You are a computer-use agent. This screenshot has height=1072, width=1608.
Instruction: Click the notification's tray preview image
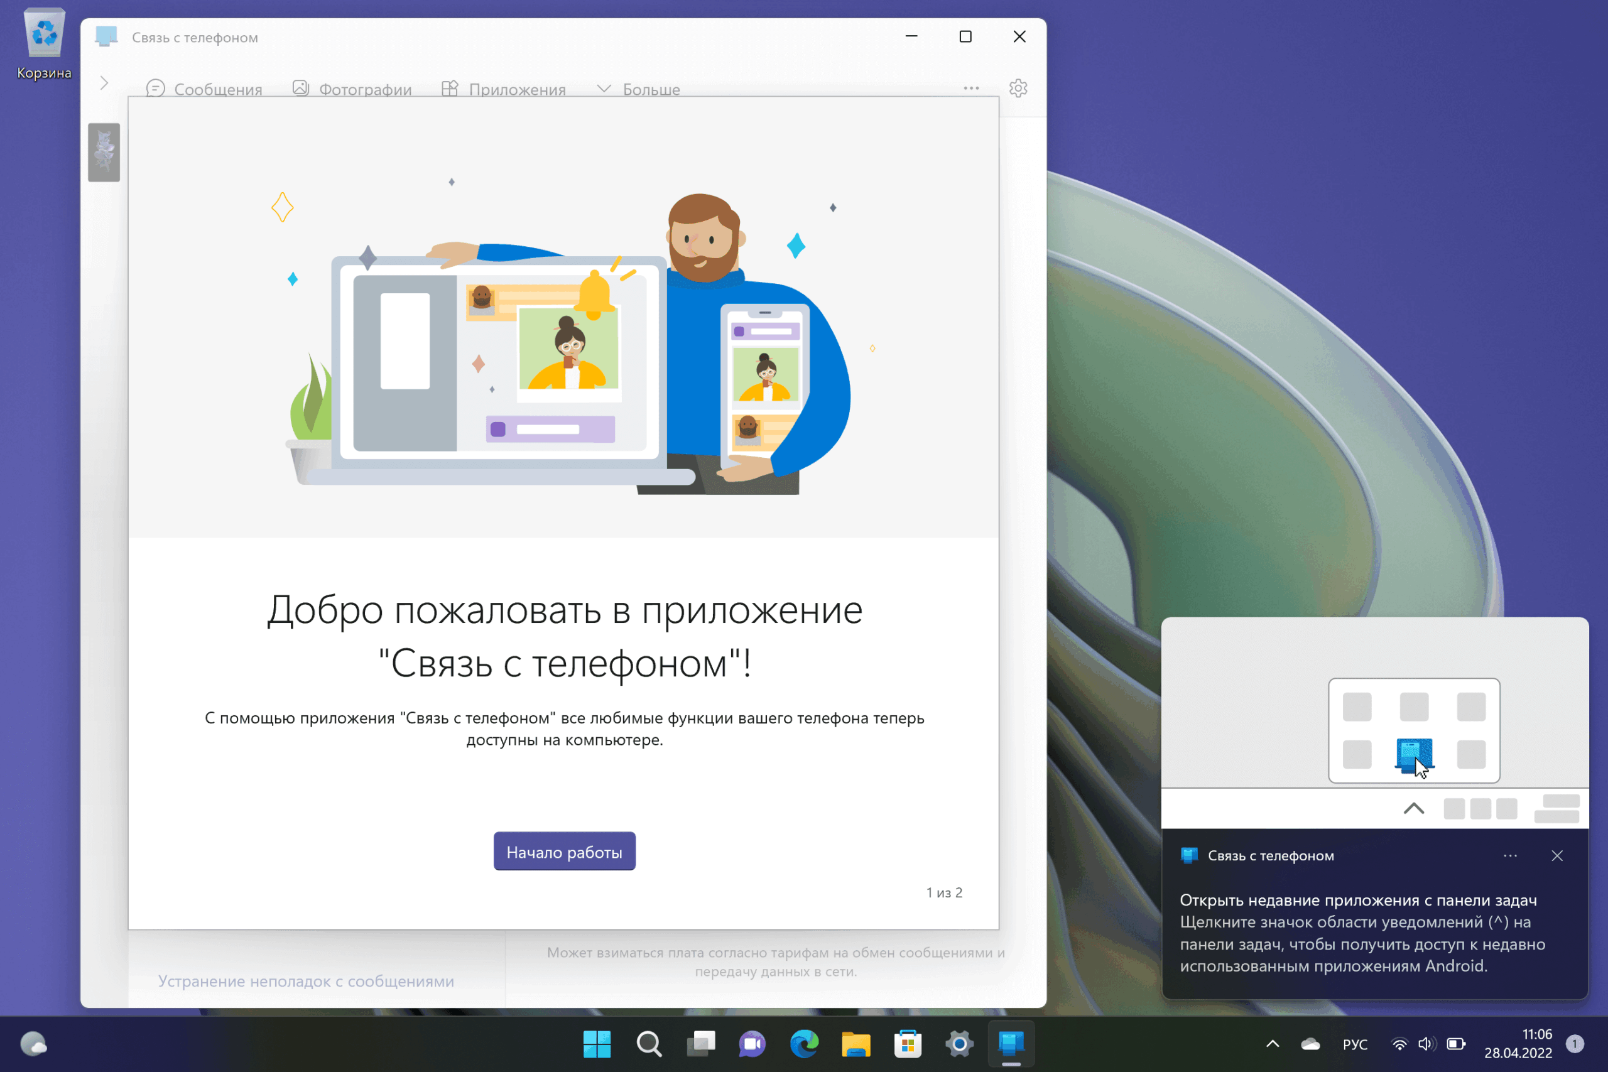coord(1374,723)
